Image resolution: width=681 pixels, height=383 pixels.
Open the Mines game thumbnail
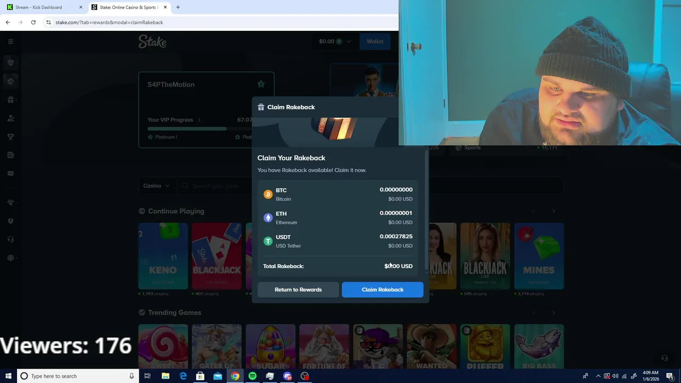click(x=539, y=256)
